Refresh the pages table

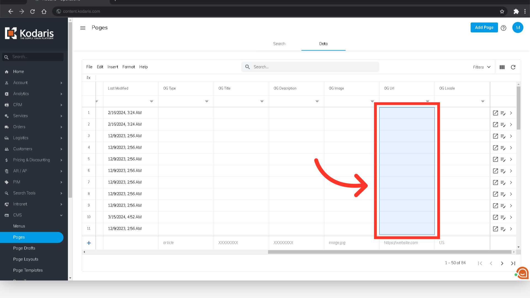click(x=513, y=67)
